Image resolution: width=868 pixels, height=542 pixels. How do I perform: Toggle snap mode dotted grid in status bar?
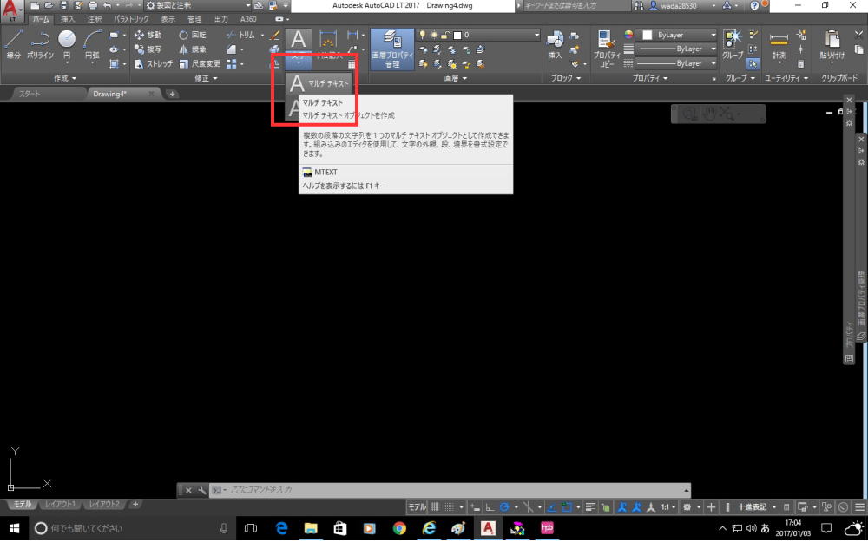click(450, 507)
